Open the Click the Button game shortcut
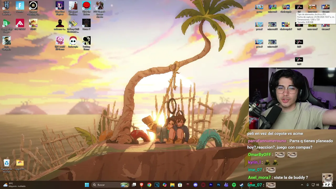This screenshot has width=336, height=189. point(86,8)
